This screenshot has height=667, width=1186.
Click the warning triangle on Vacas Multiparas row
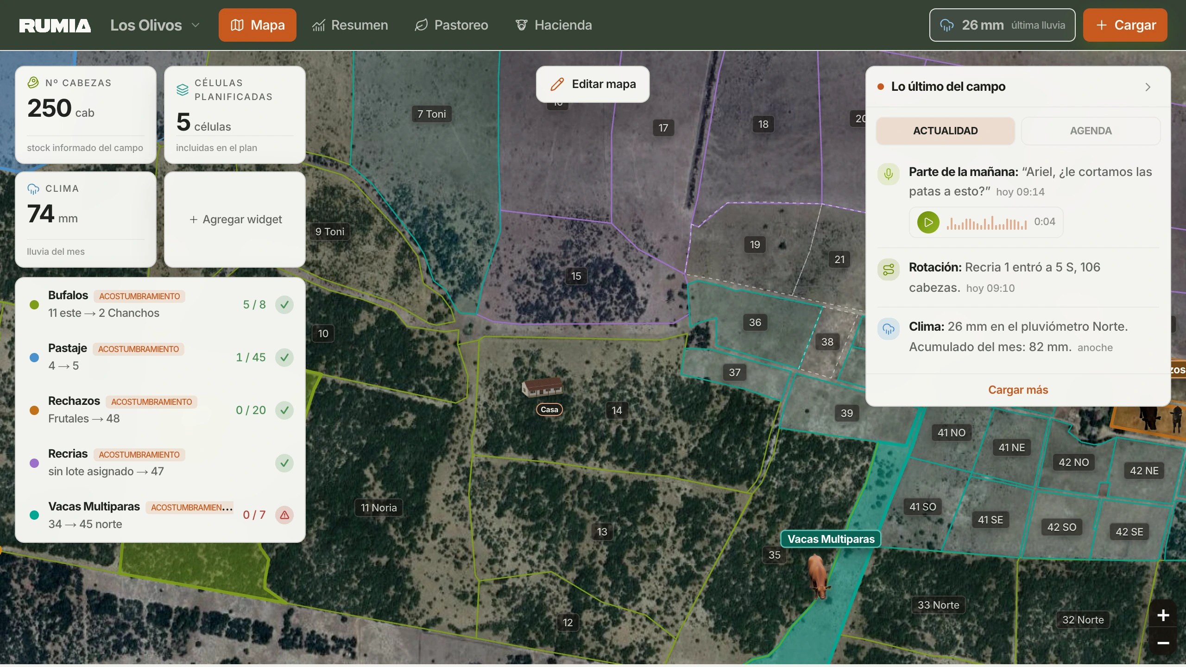click(284, 515)
